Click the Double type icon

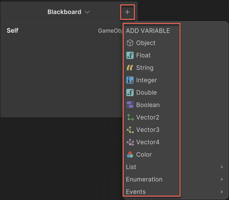[130, 93]
